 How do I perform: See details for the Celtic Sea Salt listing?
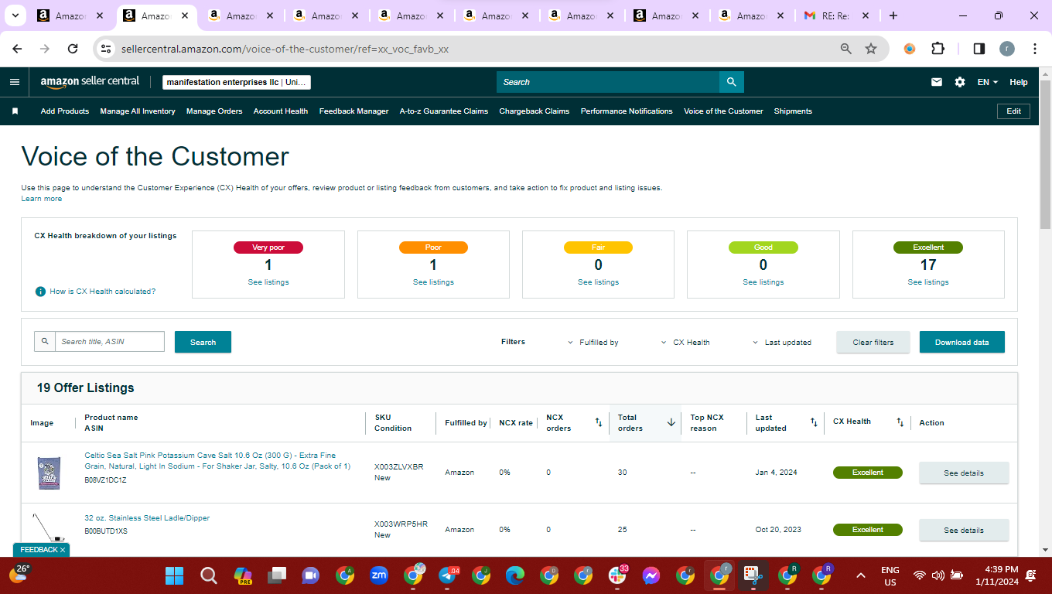point(964,473)
